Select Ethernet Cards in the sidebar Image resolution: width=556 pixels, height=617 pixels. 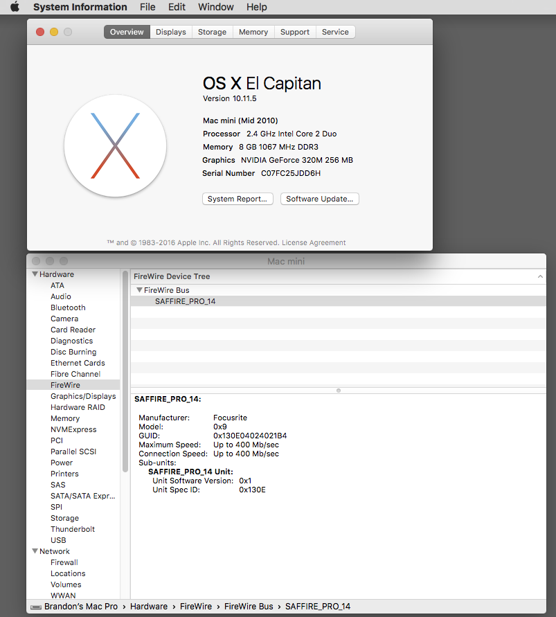(x=78, y=363)
